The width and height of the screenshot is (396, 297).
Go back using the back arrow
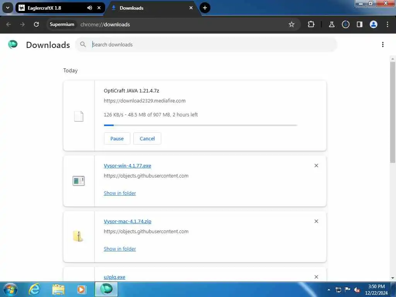pyautogui.click(x=9, y=24)
